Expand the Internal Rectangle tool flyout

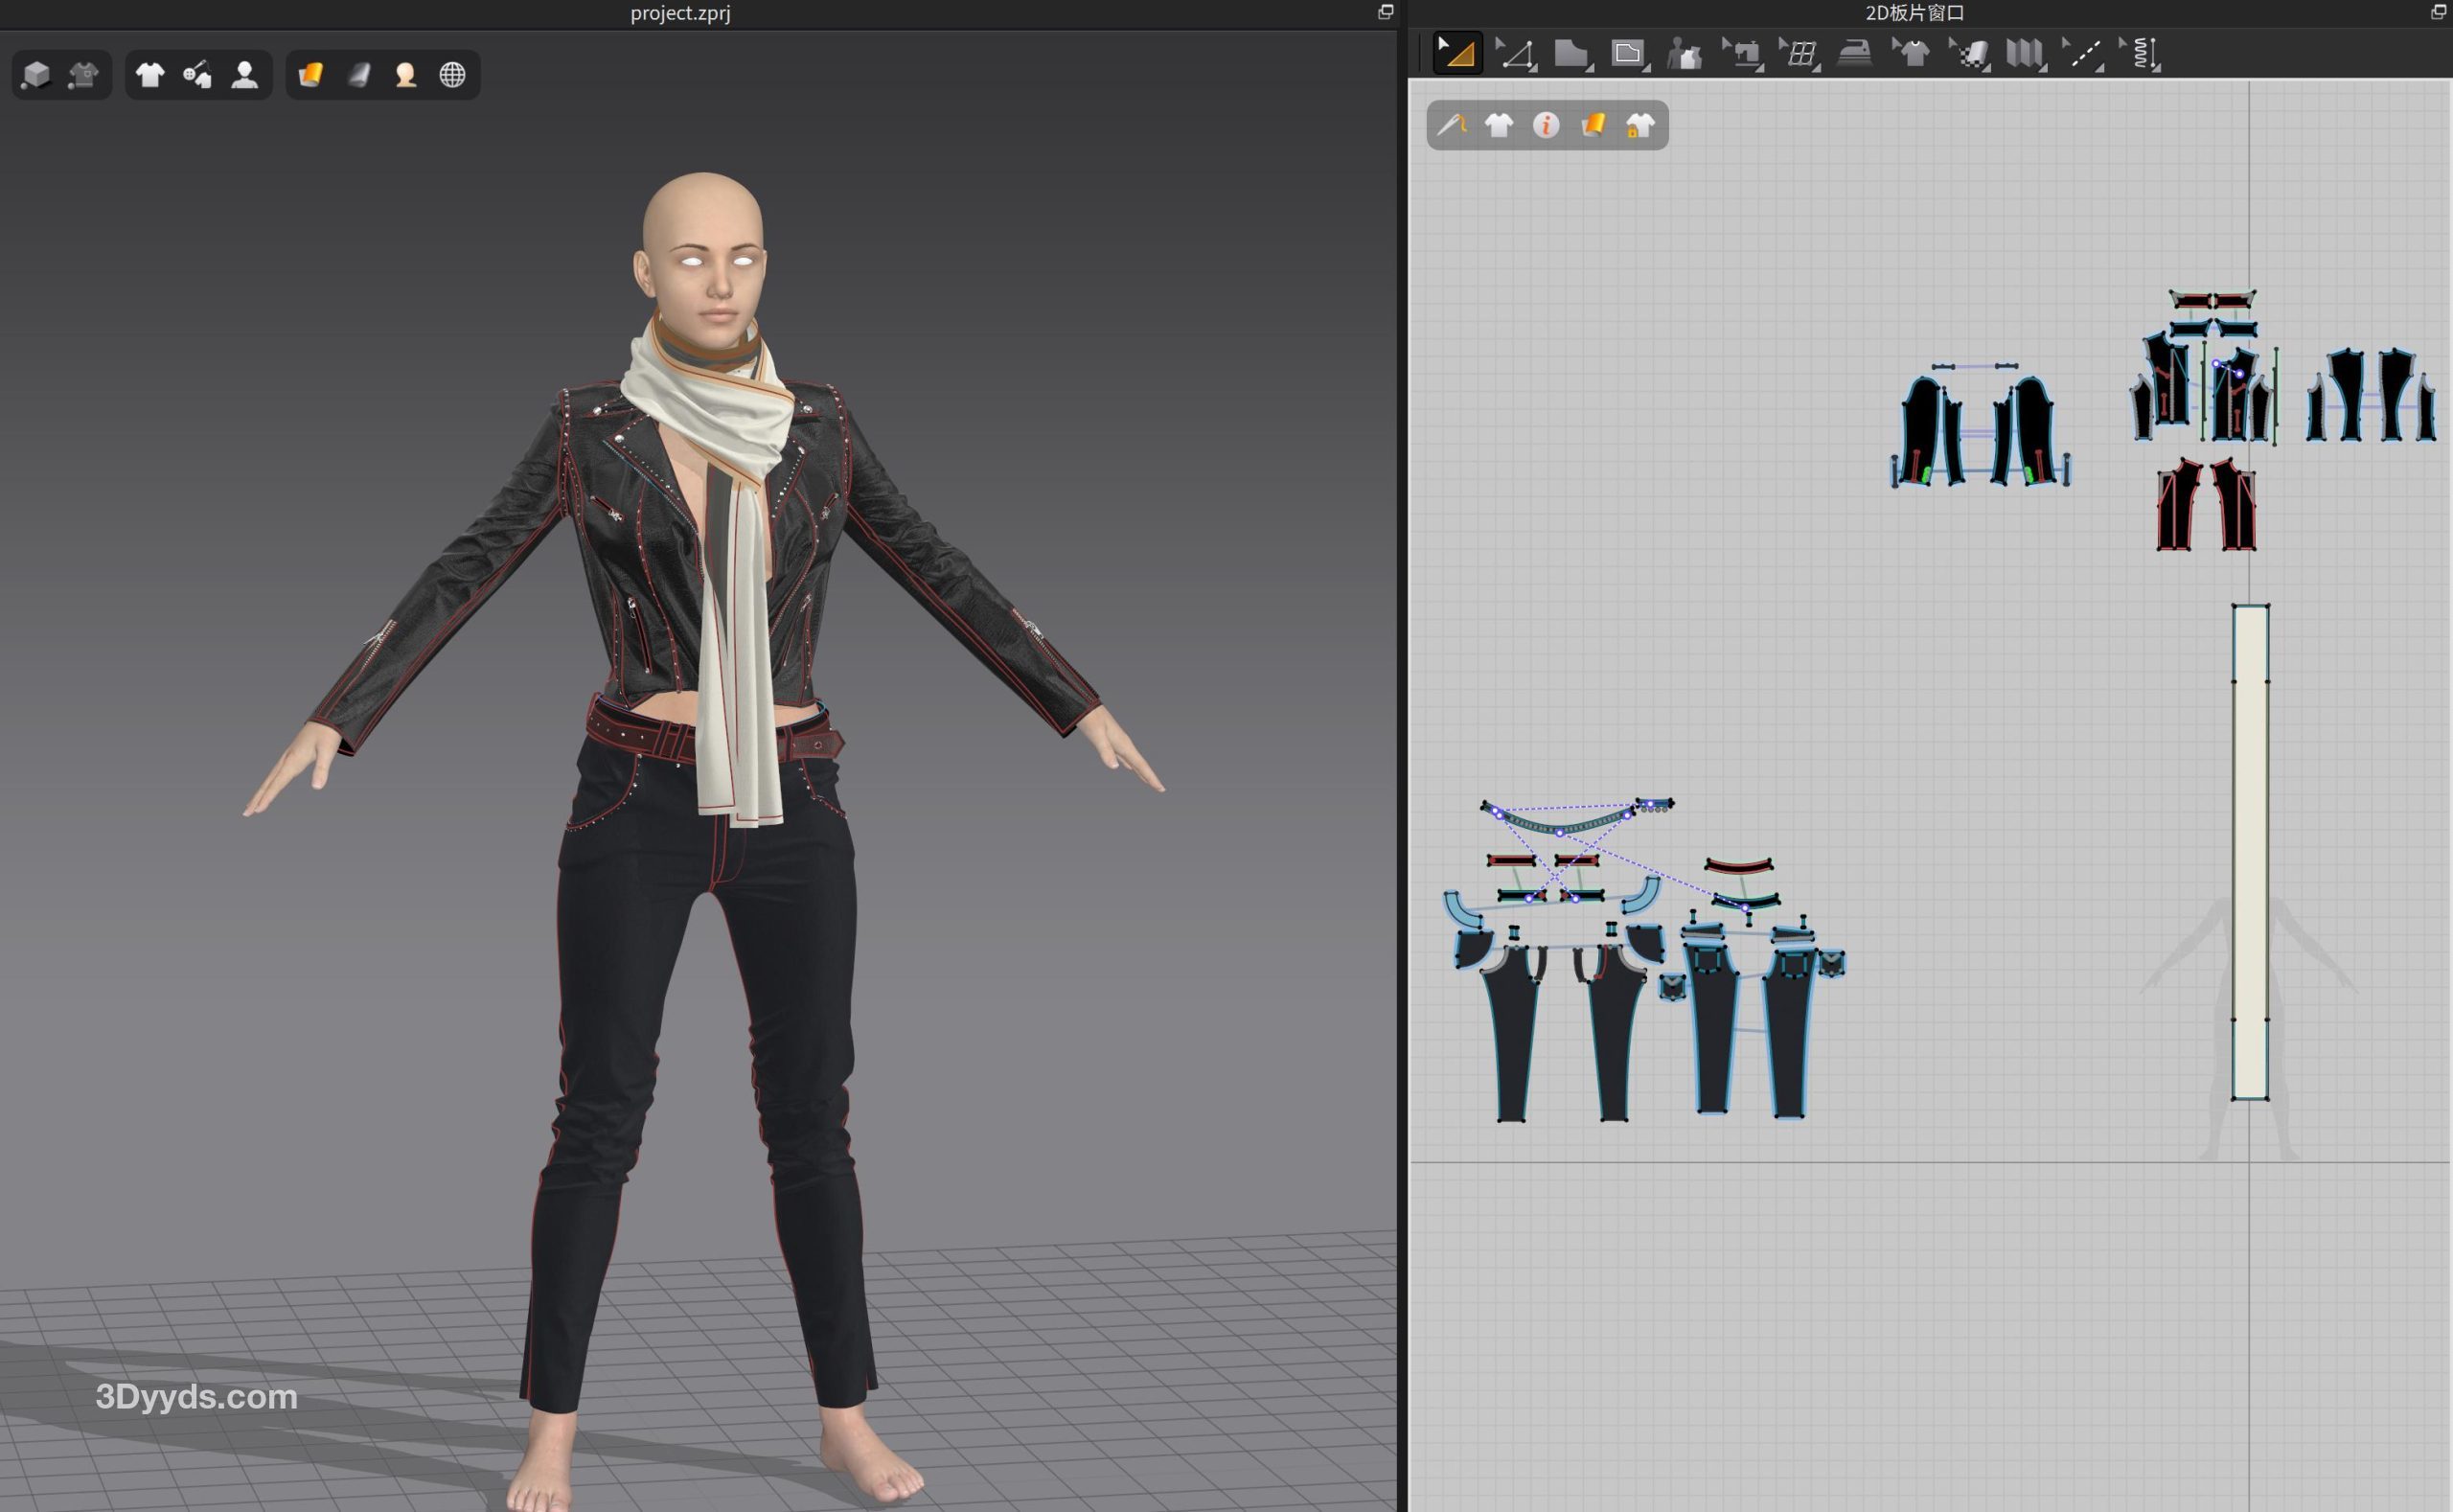[x=1646, y=68]
